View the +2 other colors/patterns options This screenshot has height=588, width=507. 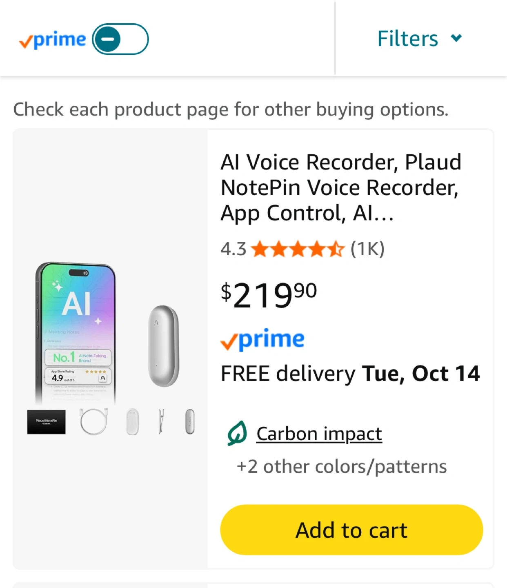pos(341,466)
